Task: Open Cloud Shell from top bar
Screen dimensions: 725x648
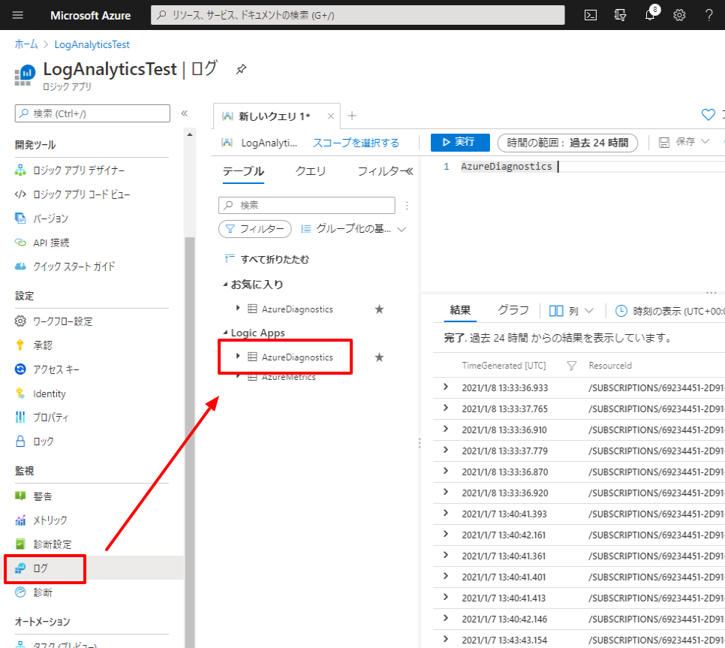Action: [x=591, y=15]
